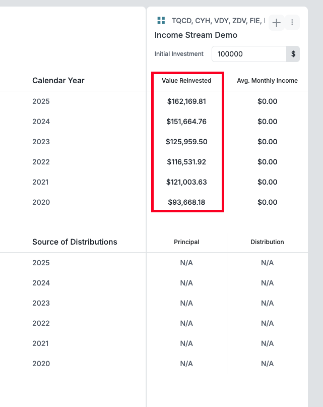Click the Calendar Year heading
Screen dimensions: 323x407
[58, 81]
